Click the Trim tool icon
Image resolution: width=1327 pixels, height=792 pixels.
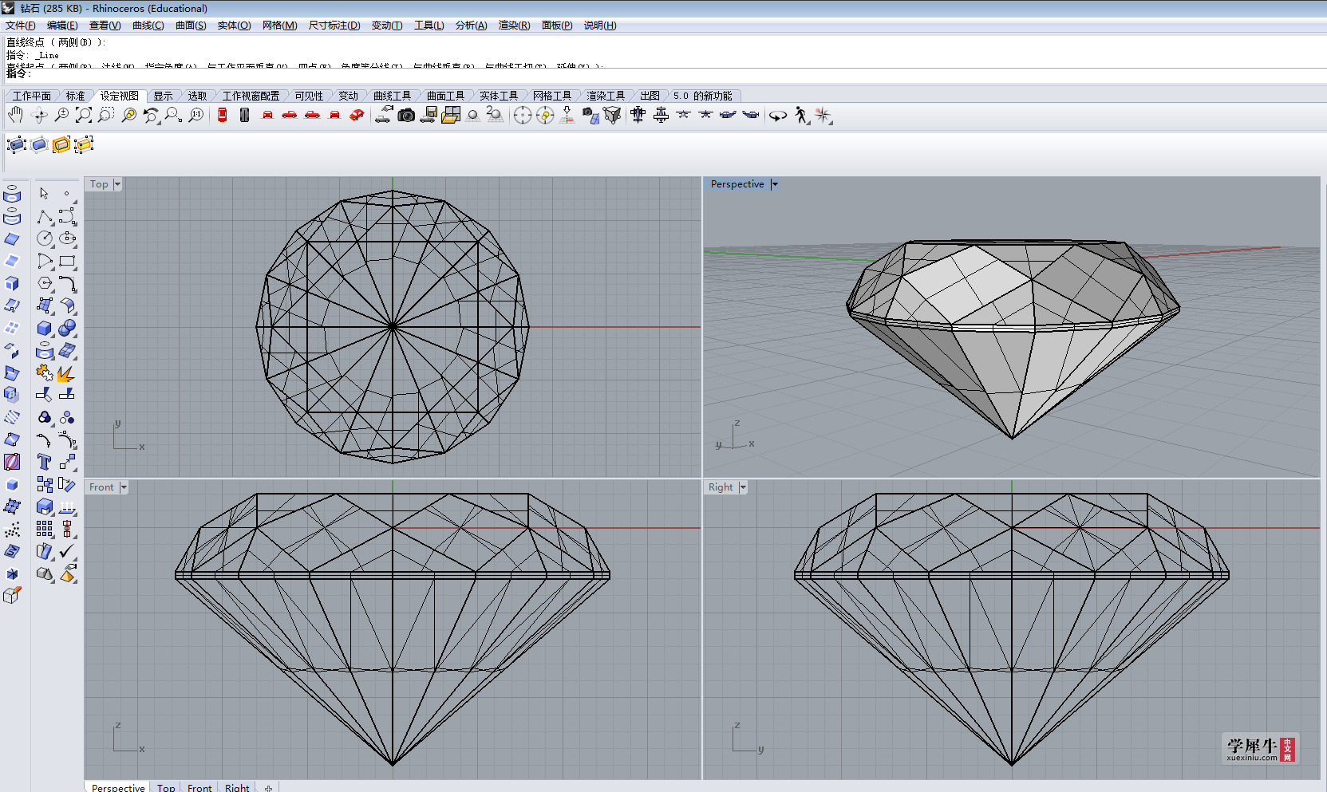pyautogui.click(x=45, y=394)
